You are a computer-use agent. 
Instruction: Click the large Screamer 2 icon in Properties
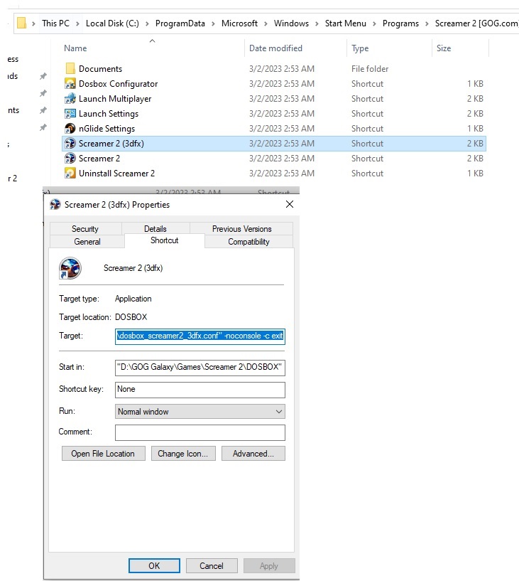coord(70,268)
